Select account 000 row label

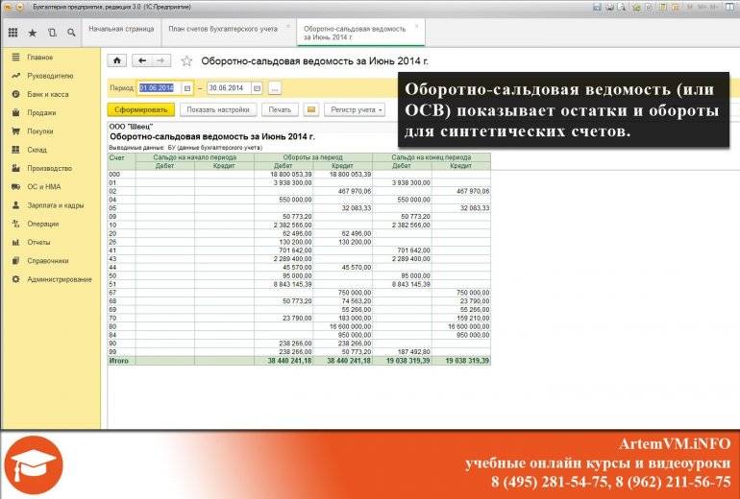pos(114,175)
